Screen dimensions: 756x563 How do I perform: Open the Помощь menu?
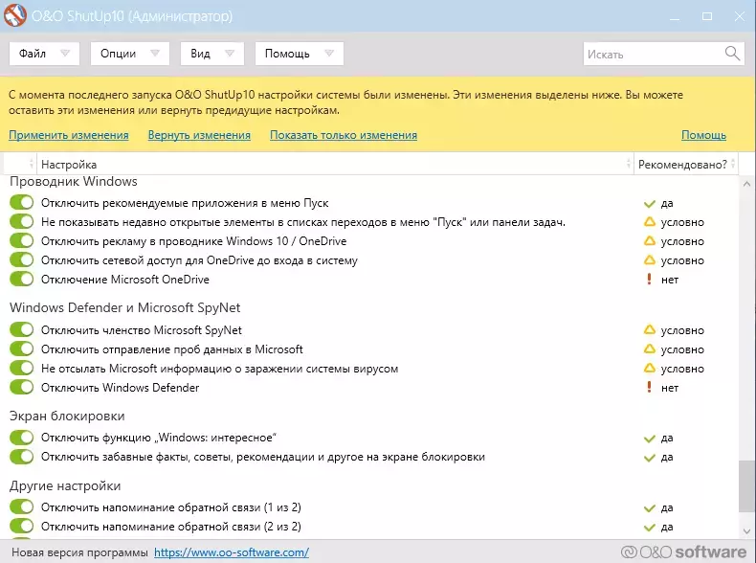tap(300, 54)
